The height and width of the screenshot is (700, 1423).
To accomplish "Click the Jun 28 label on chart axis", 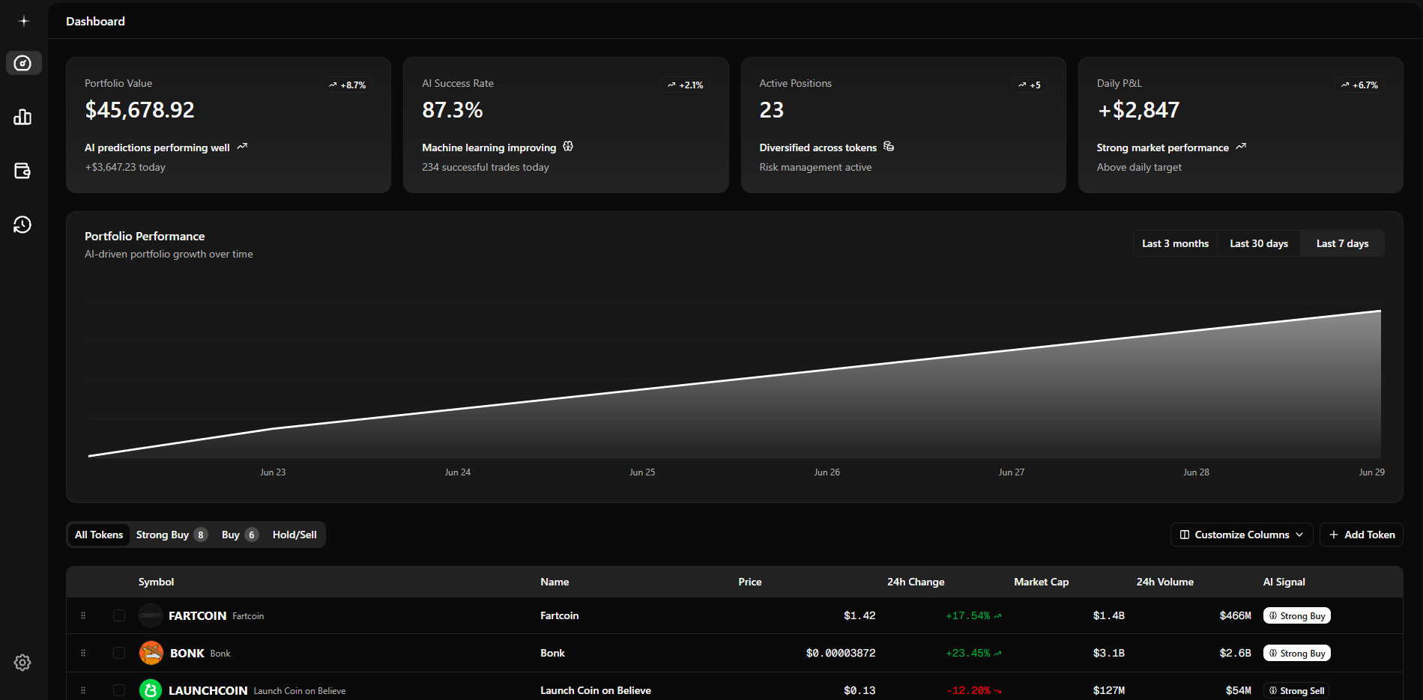I will click(x=1196, y=472).
